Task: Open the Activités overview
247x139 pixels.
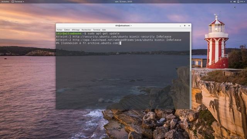Action: 5,2
